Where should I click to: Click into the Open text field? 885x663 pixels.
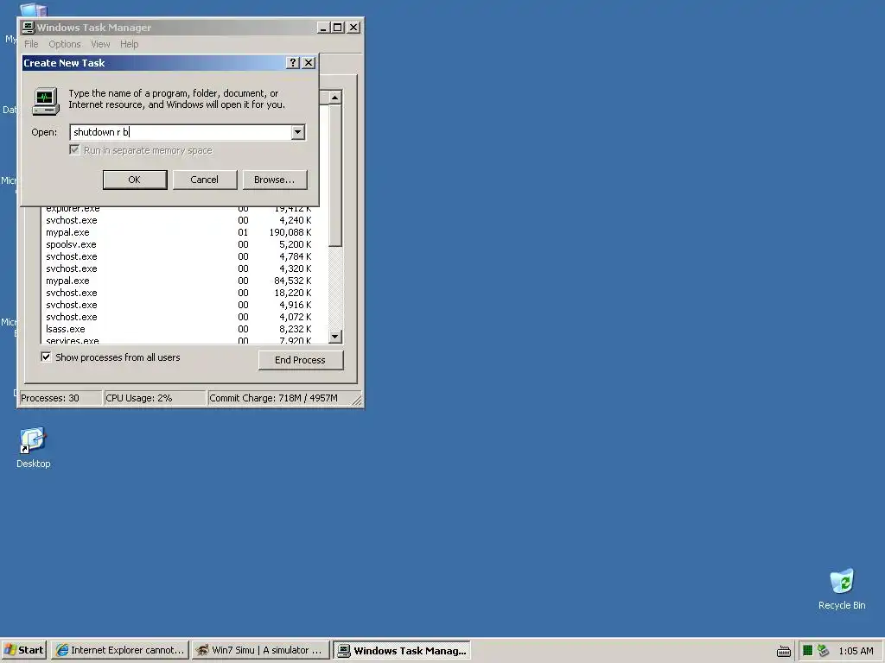click(181, 132)
